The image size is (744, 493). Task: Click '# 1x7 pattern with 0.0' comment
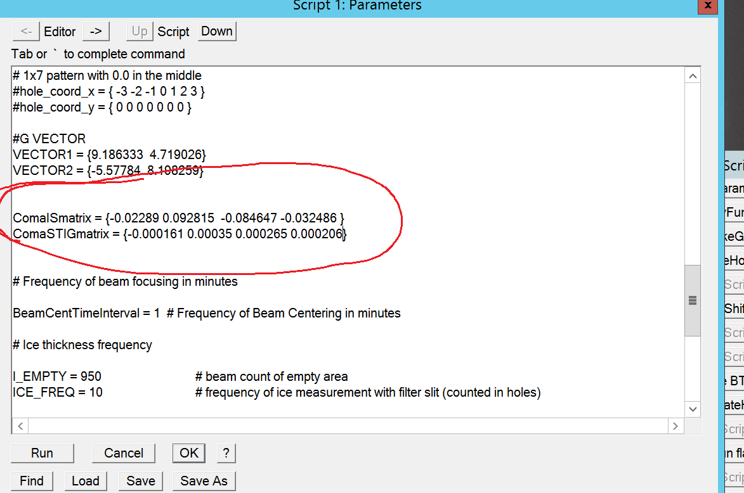pos(107,75)
